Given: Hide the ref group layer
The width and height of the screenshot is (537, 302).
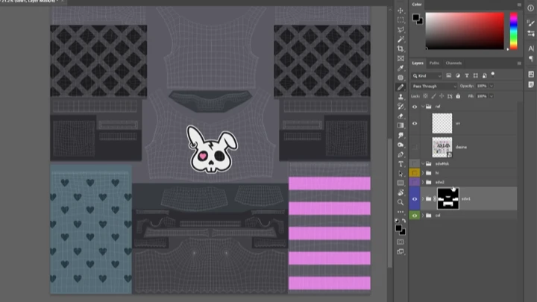Looking at the screenshot, I should tap(415, 107).
